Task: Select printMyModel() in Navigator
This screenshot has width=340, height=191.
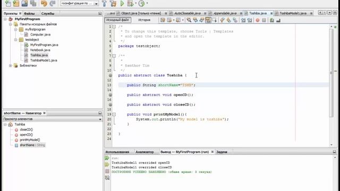Action: pyautogui.click(x=30, y=140)
